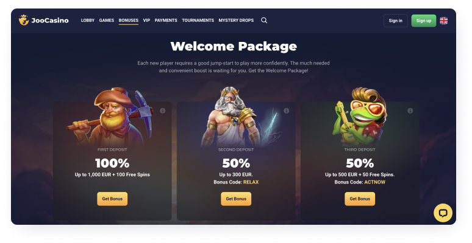472x243 pixels.
Task: Open the VIP section
Action: (146, 21)
